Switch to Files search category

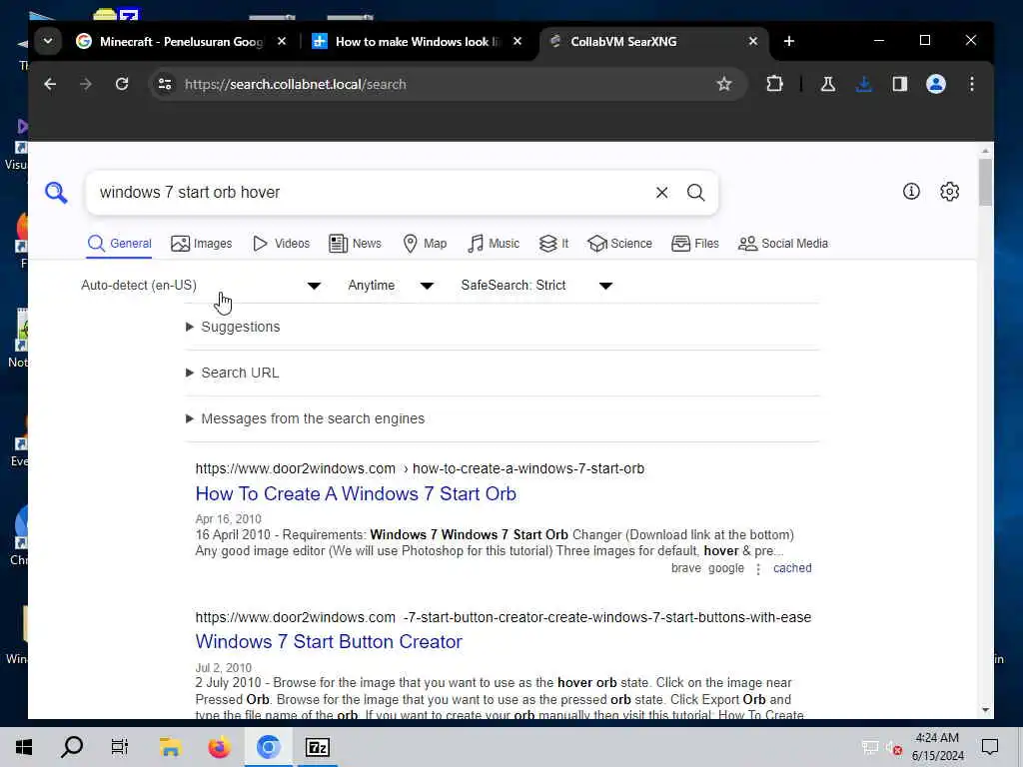point(695,244)
